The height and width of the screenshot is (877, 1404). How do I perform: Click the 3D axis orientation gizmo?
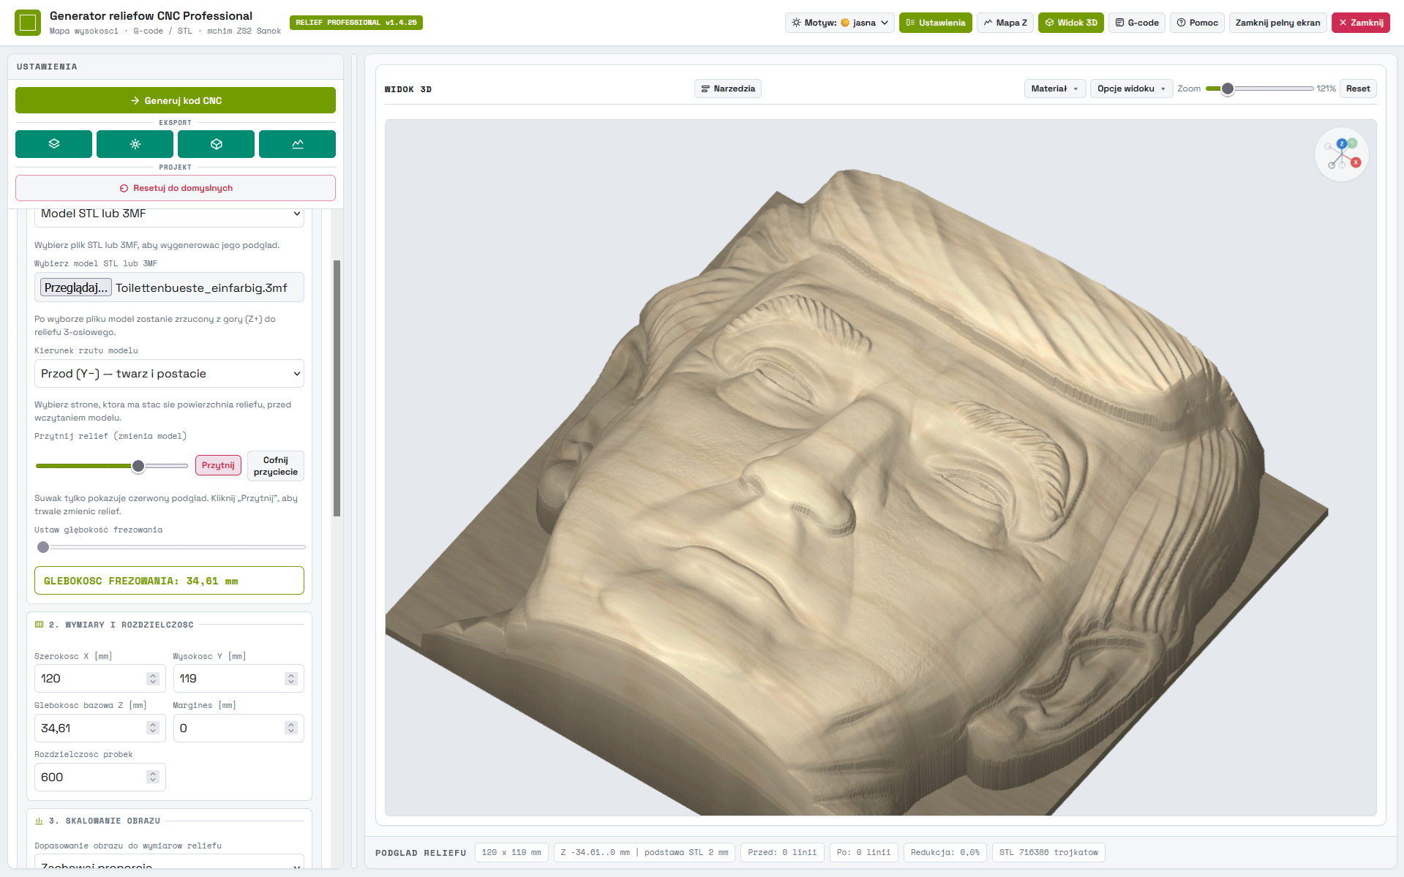tap(1342, 154)
